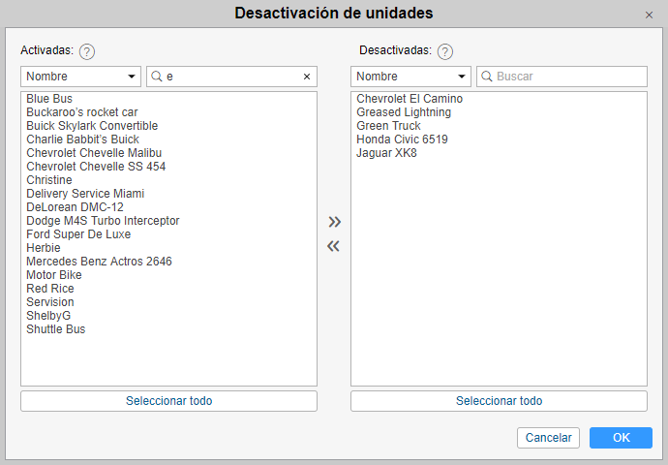Click the Cancelar button
This screenshot has width=668, height=465.
549,438
